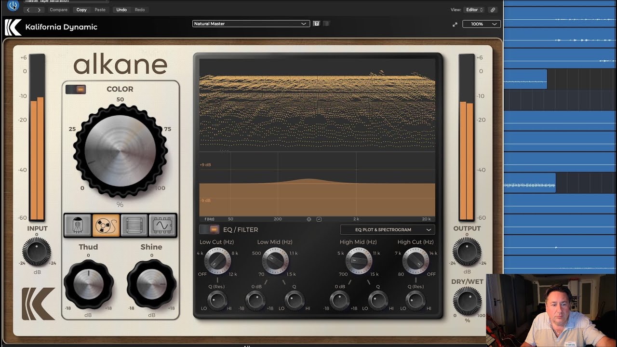
Task: Click the Low Mid Q knob
Action: [x=294, y=301]
